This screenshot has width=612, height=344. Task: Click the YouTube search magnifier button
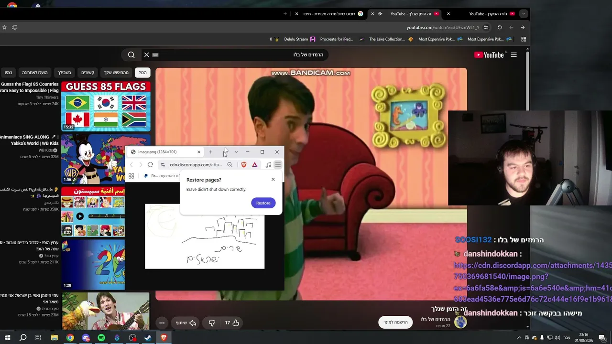(x=131, y=55)
